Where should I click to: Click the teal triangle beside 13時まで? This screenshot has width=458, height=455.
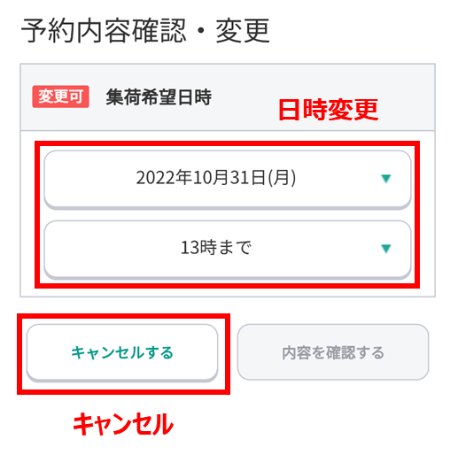(x=385, y=249)
